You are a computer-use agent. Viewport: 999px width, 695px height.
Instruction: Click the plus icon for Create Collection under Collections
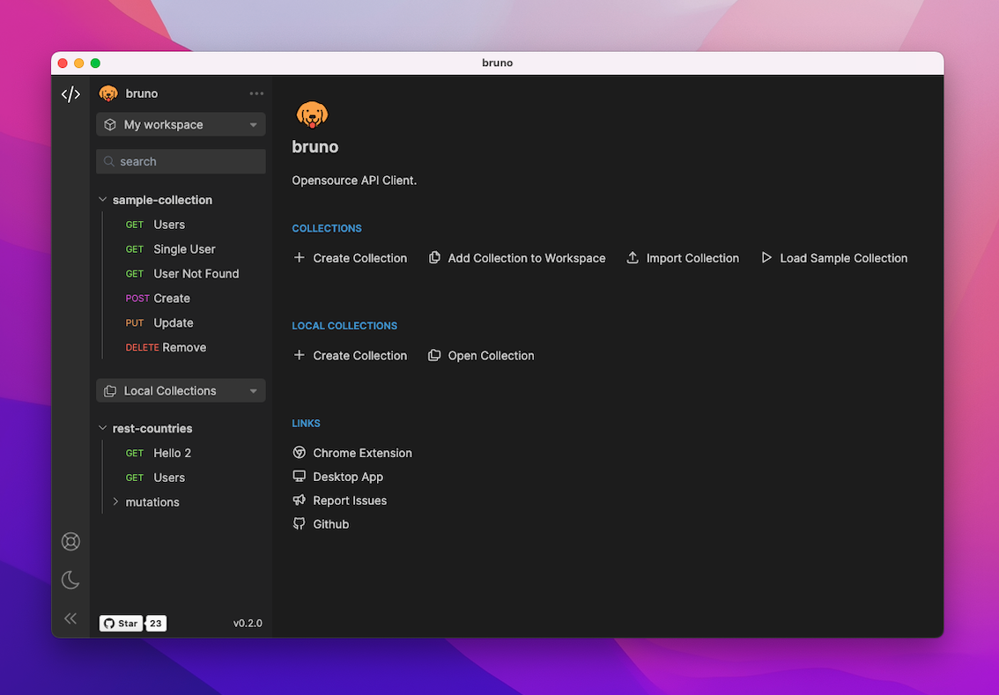(x=299, y=258)
